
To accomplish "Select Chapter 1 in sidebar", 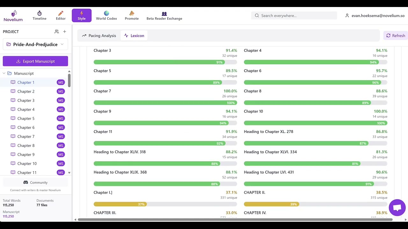I will point(26,82).
